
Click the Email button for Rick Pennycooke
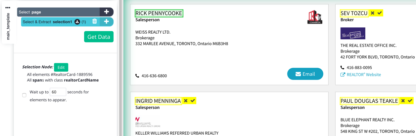305,74
